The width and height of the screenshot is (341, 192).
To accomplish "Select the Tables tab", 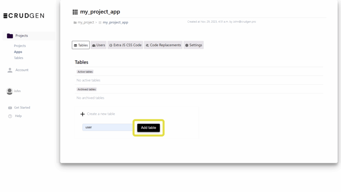I will pyautogui.click(x=81, y=45).
